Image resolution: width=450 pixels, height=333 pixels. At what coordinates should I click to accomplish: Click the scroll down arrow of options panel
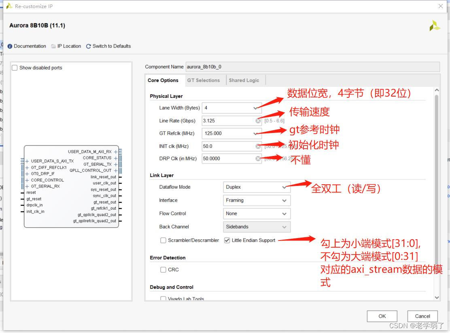[437, 297]
